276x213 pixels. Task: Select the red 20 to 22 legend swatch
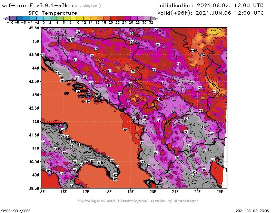coord(114,18)
